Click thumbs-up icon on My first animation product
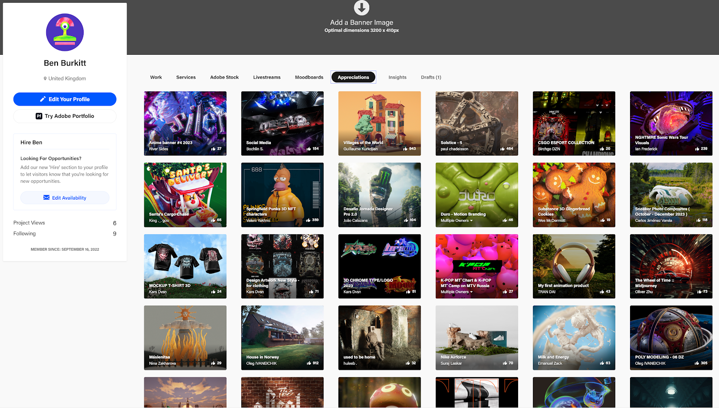The height and width of the screenshot is (408, 719). click(602, 292)
